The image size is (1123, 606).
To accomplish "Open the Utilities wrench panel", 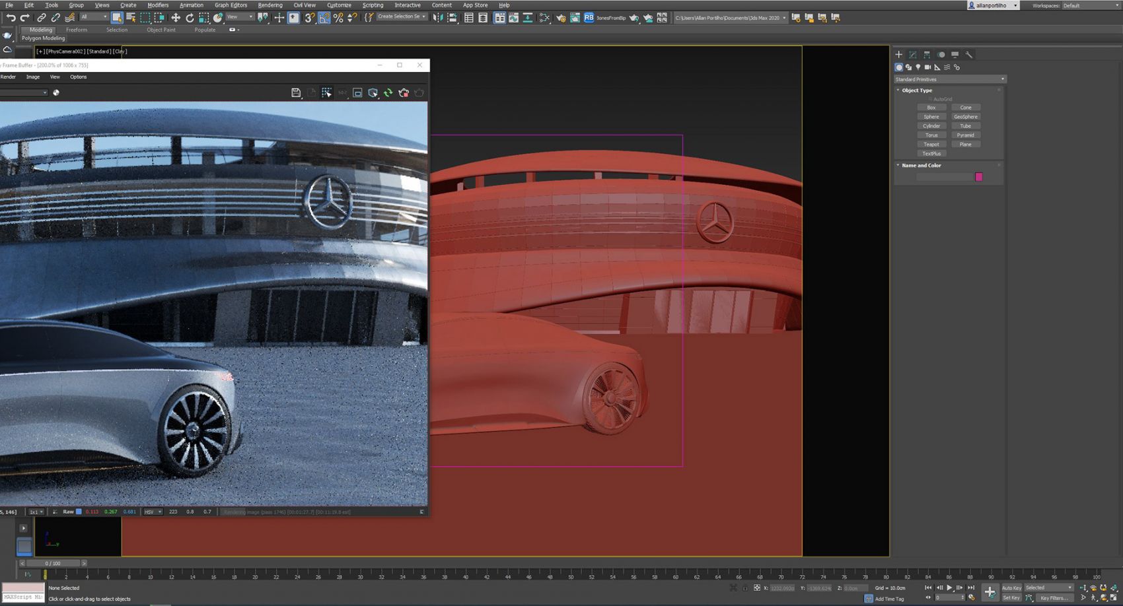I will (969, 55).
